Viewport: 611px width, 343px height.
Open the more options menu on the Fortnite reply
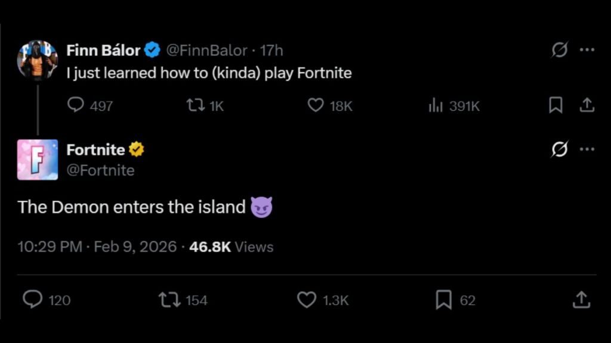588,149
